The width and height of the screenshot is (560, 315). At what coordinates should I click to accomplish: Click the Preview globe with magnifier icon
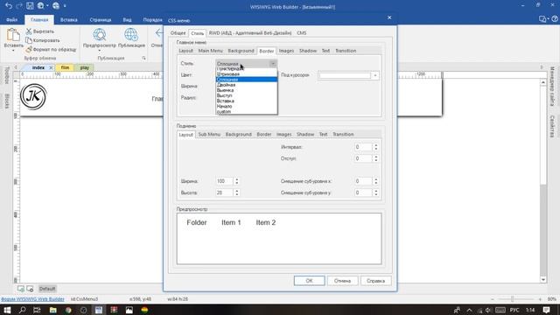99,35
